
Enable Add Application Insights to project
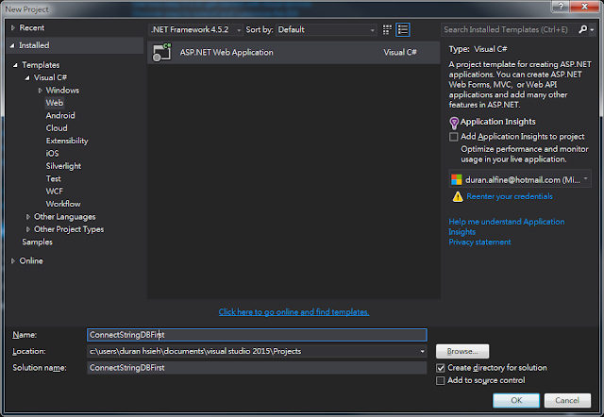point(454,137)
